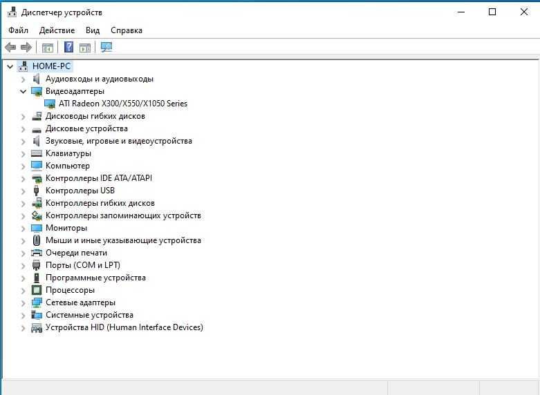Click the floppy drives icon
This screenshot has height=395, width=540.
click(37, 116)
